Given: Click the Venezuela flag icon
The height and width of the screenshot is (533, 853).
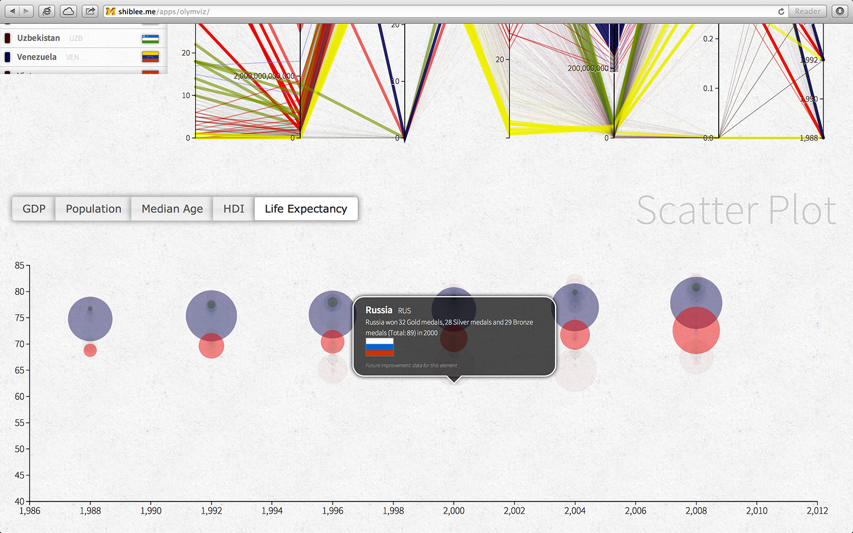Looking at the screenshot, I should pyautogui.click(x=150, y=57).
